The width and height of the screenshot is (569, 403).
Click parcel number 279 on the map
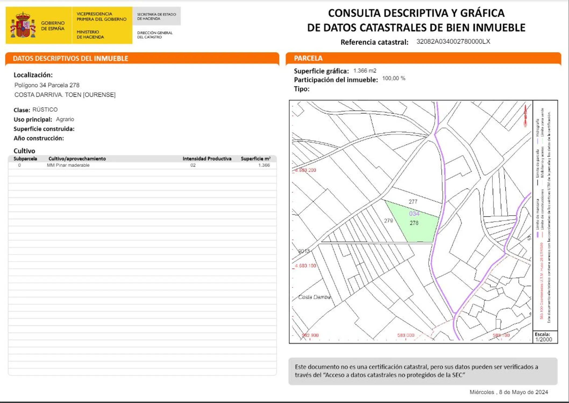[x=388, y=221]
